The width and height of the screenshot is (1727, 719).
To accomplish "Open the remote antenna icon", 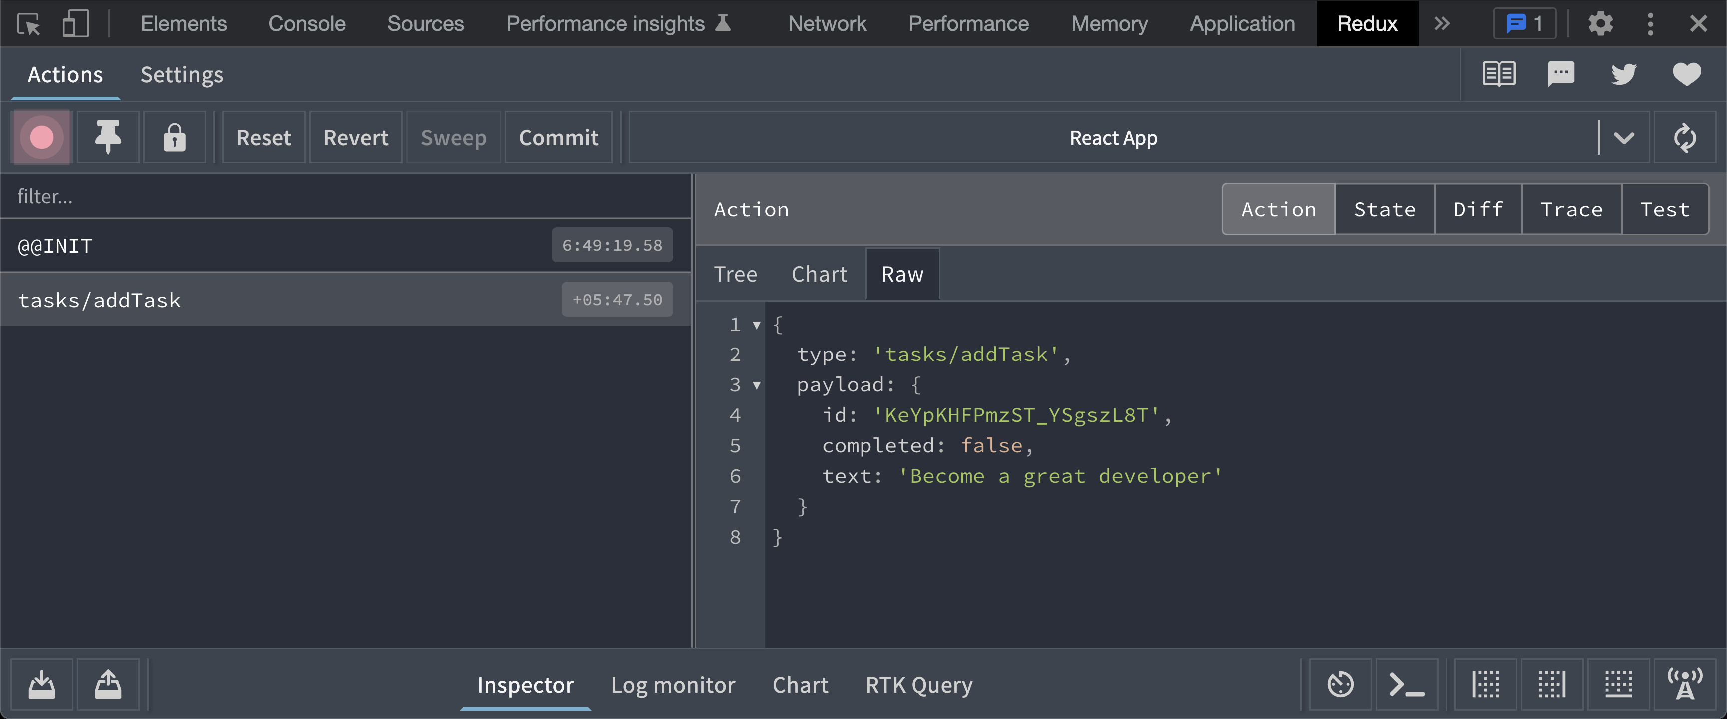I will tap(1684, 684).
